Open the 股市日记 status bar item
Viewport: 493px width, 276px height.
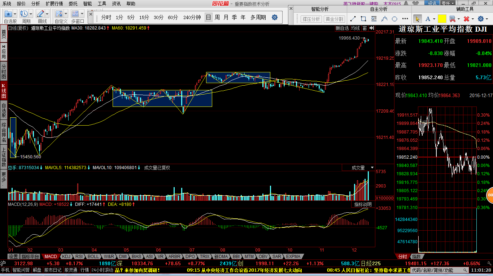[53, 270]
